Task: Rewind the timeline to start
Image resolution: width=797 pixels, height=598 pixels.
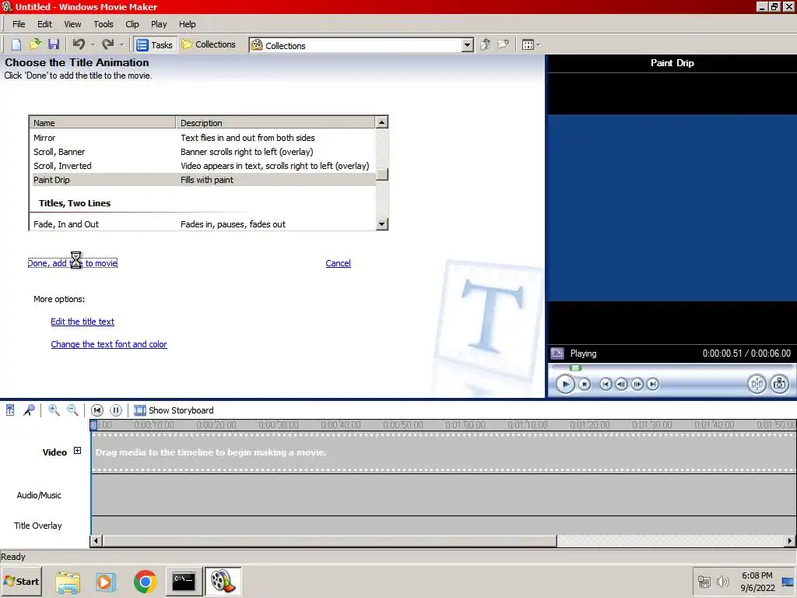Action: pos(97,410)
